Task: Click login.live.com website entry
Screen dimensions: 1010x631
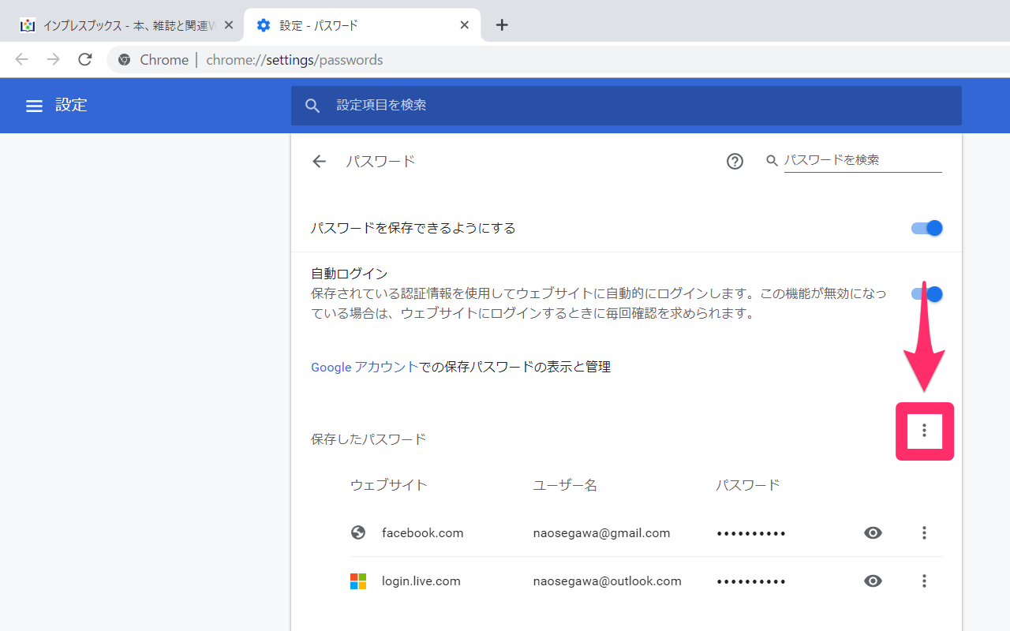Action: point(421,581)
